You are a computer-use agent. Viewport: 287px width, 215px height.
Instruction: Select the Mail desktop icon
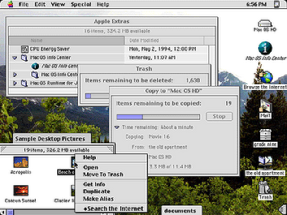point(265,106)
